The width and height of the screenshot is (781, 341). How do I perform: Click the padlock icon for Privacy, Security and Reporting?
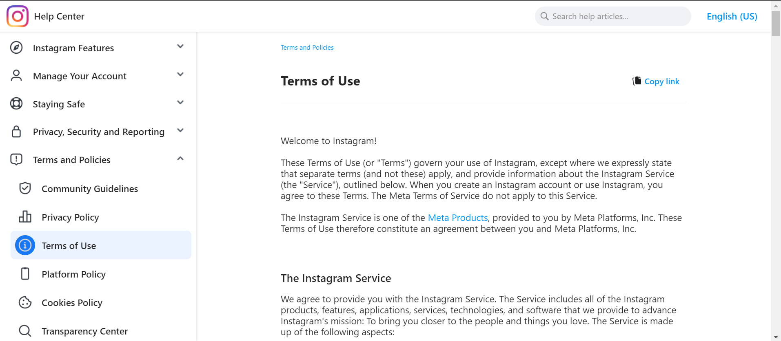(16, 132)
